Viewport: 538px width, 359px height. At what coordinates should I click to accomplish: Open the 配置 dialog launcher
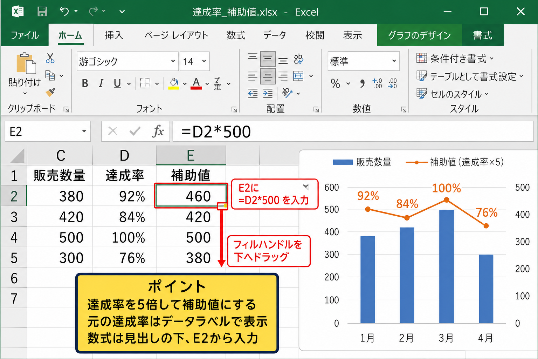pos(316,110)
